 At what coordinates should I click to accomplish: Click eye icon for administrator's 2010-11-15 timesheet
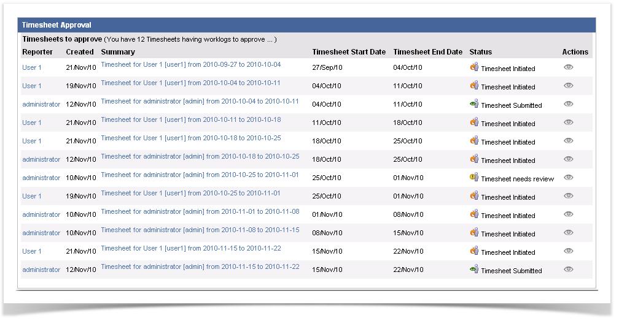[568, 270]
